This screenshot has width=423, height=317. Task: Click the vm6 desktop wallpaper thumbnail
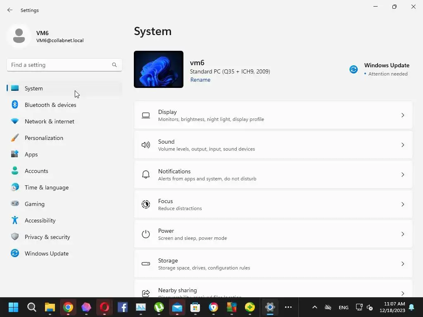[159, 69]
